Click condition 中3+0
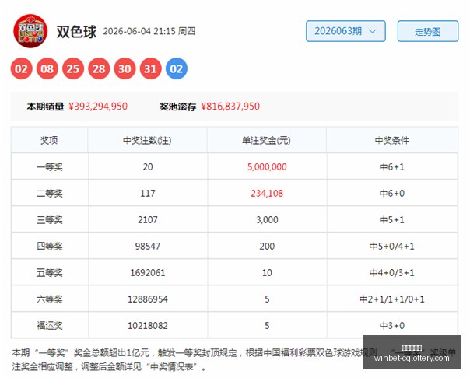The width and height of the screenshot is (470, 378). 391,326
